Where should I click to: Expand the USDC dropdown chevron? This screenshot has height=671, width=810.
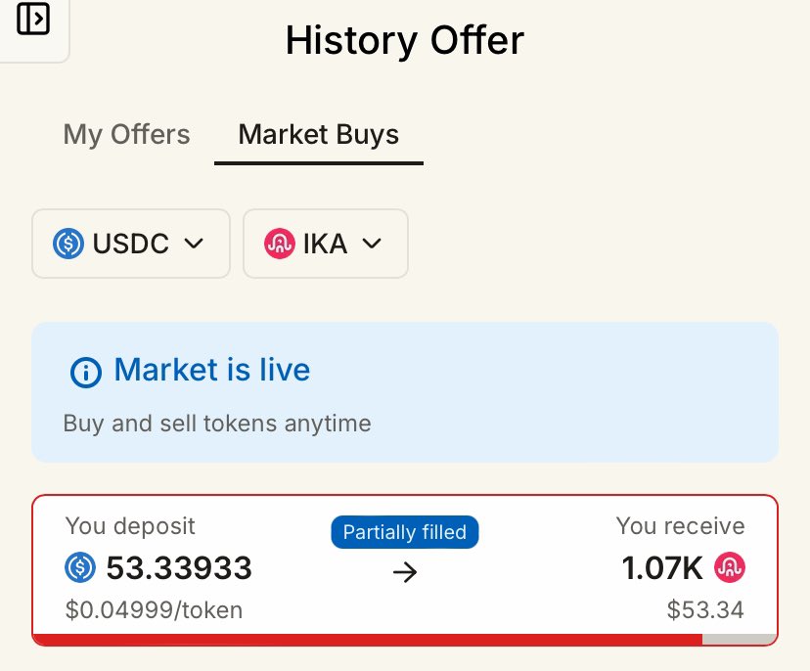[x=194, y=244]
